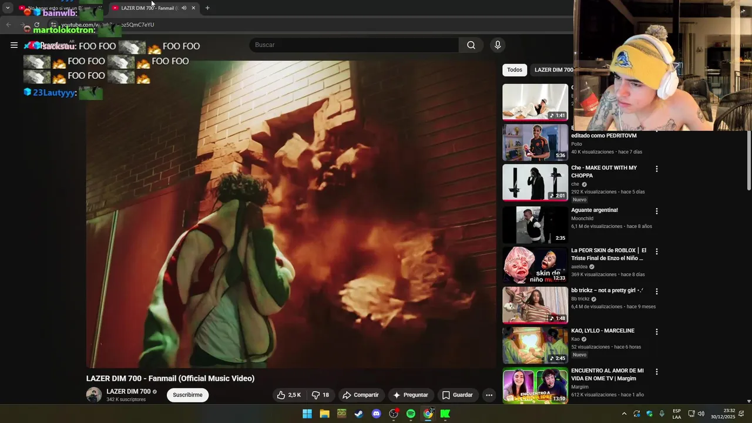Click the video title 'LAZER DIM 700 - Fanmail'
Screen dimensions: 752x423
[170, 378]
